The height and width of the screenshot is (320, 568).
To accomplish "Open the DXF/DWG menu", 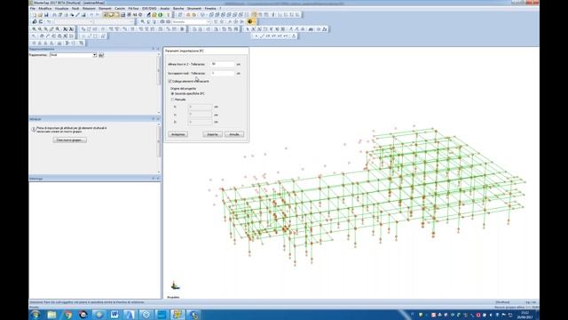I will (149, 8).
